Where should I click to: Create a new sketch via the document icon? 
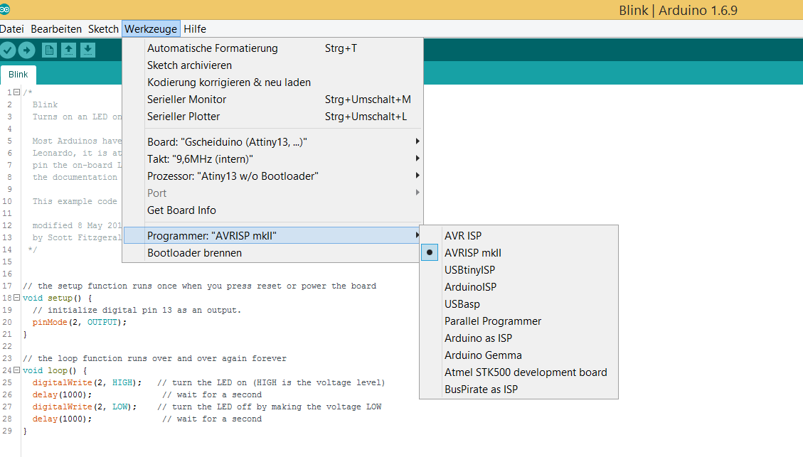pyautogui.click(x=49, y=50)
